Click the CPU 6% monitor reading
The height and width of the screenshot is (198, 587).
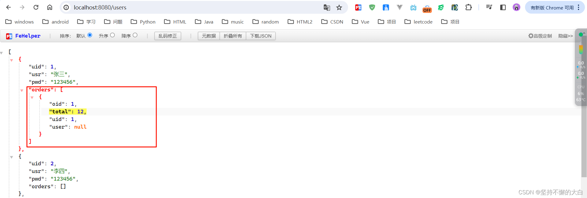pos(581,94)
